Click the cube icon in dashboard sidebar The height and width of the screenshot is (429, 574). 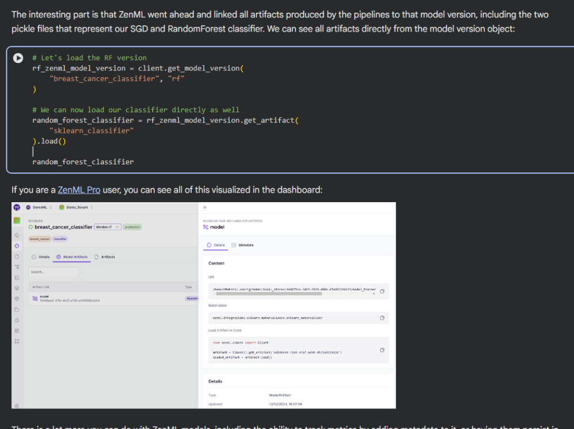click(17, 299)
